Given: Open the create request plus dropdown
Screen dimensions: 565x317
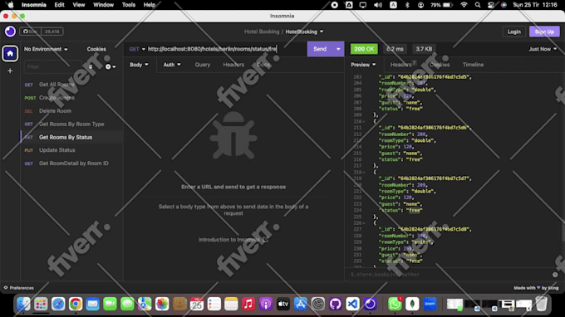Looking at the screenshot, I should [x=111, y=66].
